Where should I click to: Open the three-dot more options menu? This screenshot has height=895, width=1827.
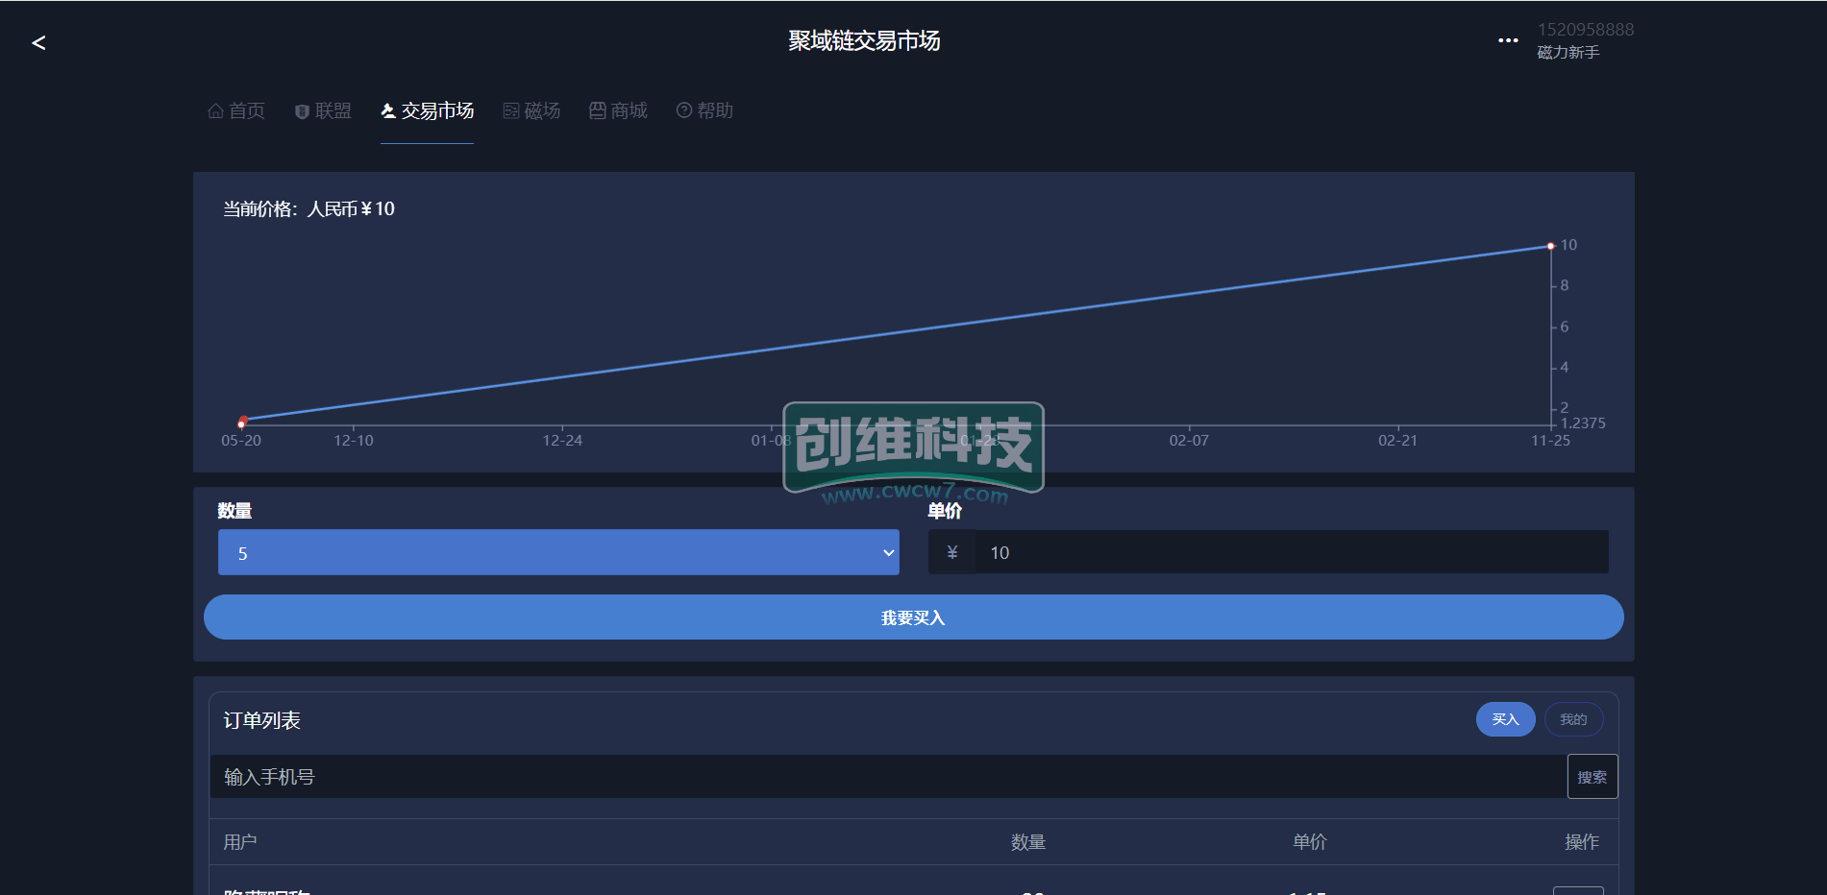pyautogui.click(x=1508, y=40)
